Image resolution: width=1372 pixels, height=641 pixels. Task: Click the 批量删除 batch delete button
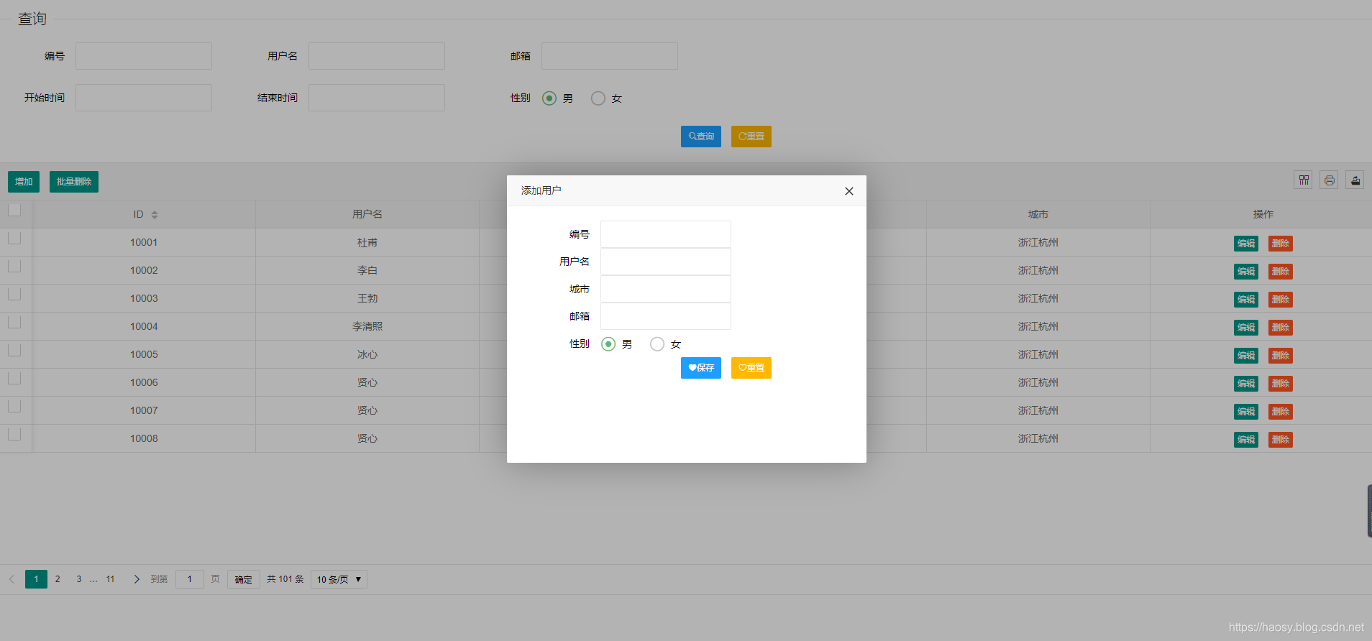74,182
